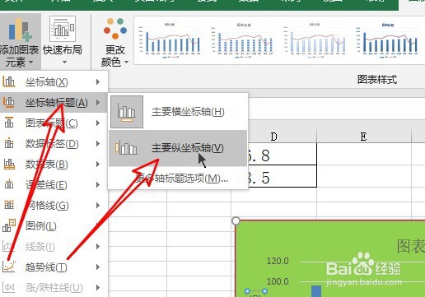
Task: Toggle 主要横坐标轴(H) icon button
Action: point(127,112)
